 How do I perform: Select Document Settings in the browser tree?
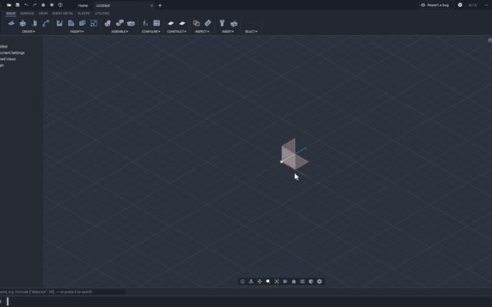pos(12,53)
